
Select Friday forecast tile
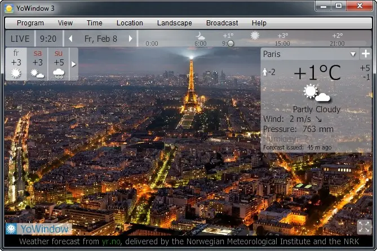click(16, 64)
